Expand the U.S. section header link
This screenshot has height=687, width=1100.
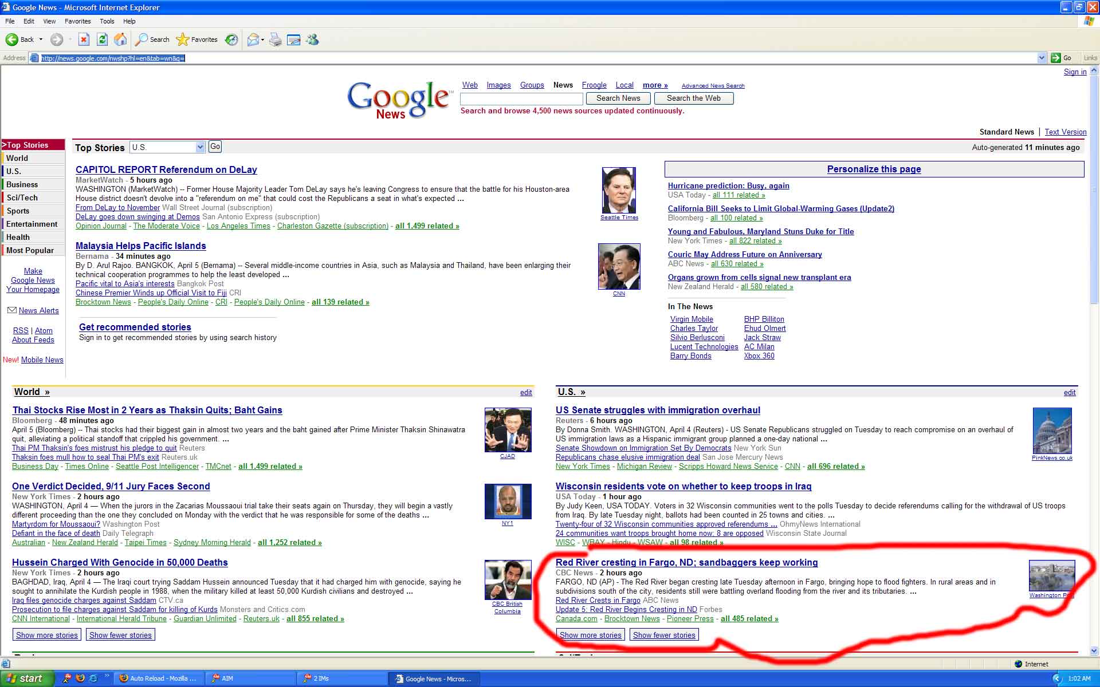(x=571, y=392)
